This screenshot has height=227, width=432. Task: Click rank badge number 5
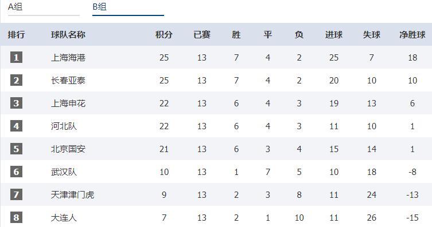pyautogui.click(x=16, y=149)
